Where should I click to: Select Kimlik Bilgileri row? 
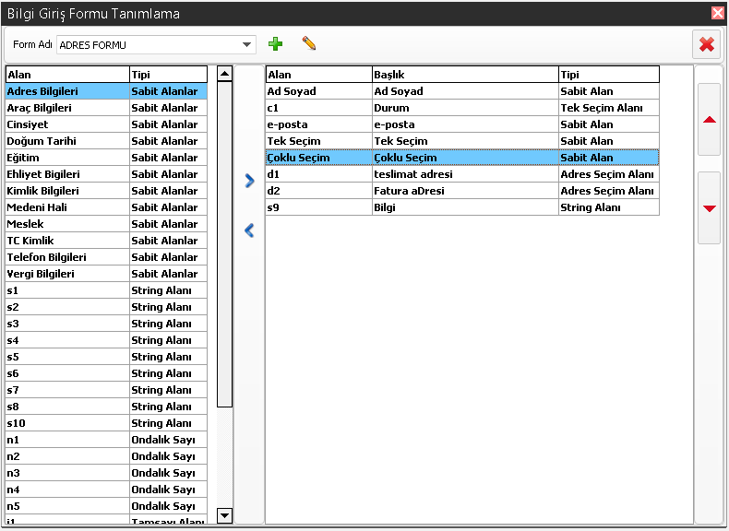pyautogui.click(x=106, y=191)
